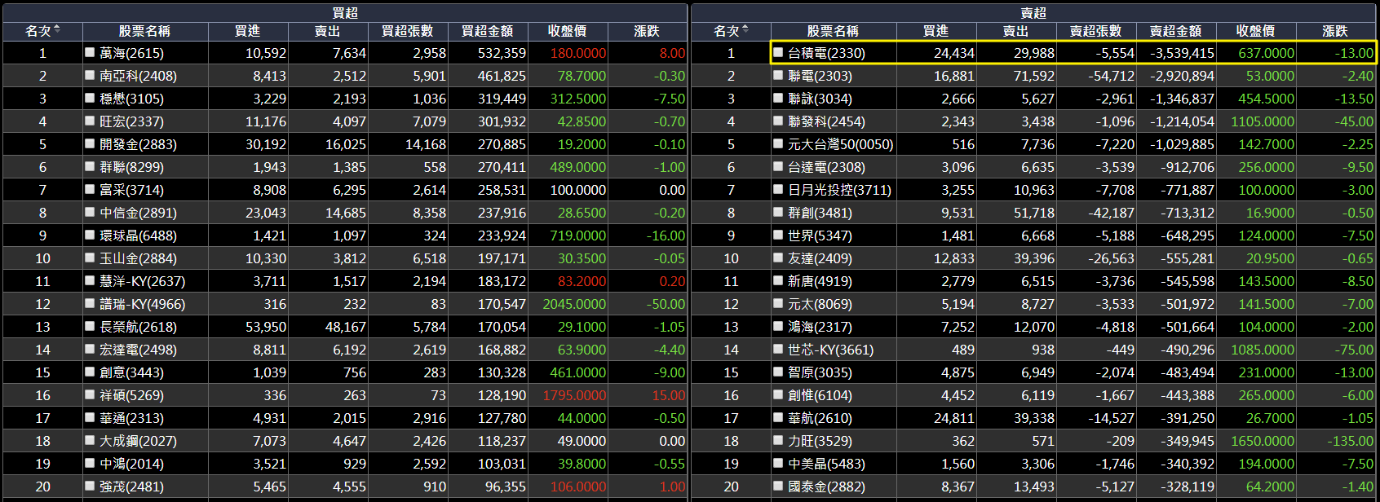The height and width of the screenshot is (502, 1380).
Task: Check the 群聯(8299) checkbox
Action: click(90, 166)
